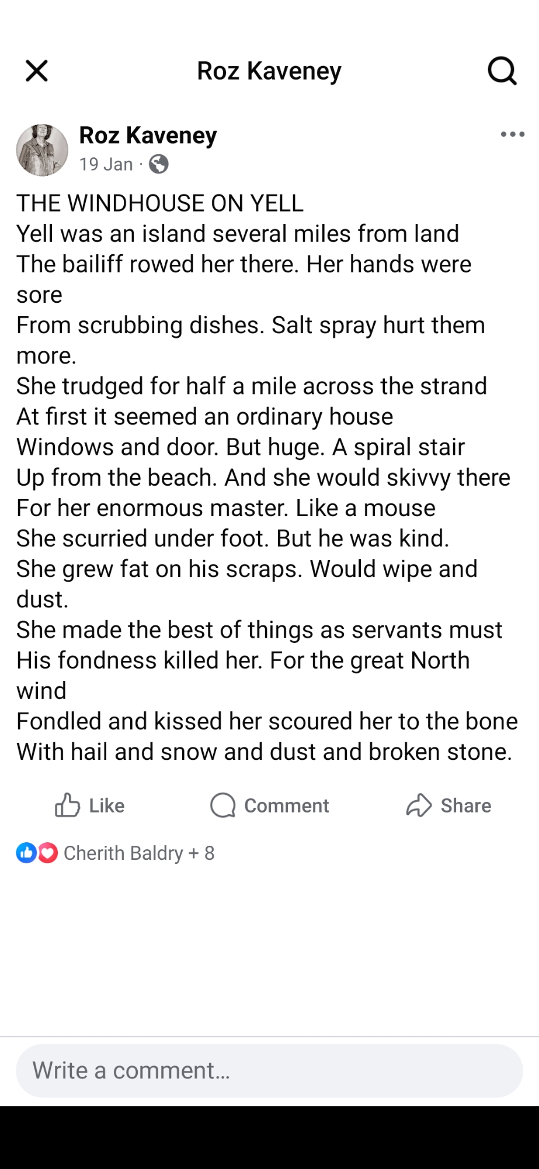
Task: Tap the poem's last line about broken stone
Action: (x=264, y=752)
